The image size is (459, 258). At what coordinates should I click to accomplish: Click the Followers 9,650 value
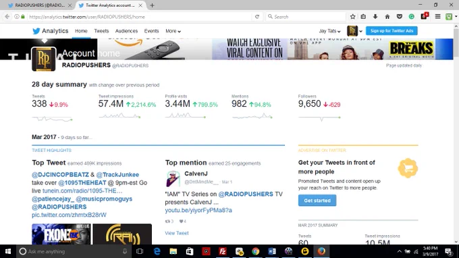(309, 104)
